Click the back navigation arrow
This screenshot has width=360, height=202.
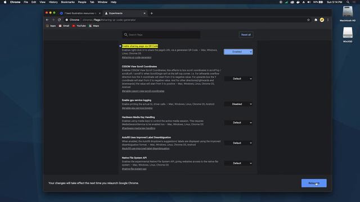tap(47, 20)
